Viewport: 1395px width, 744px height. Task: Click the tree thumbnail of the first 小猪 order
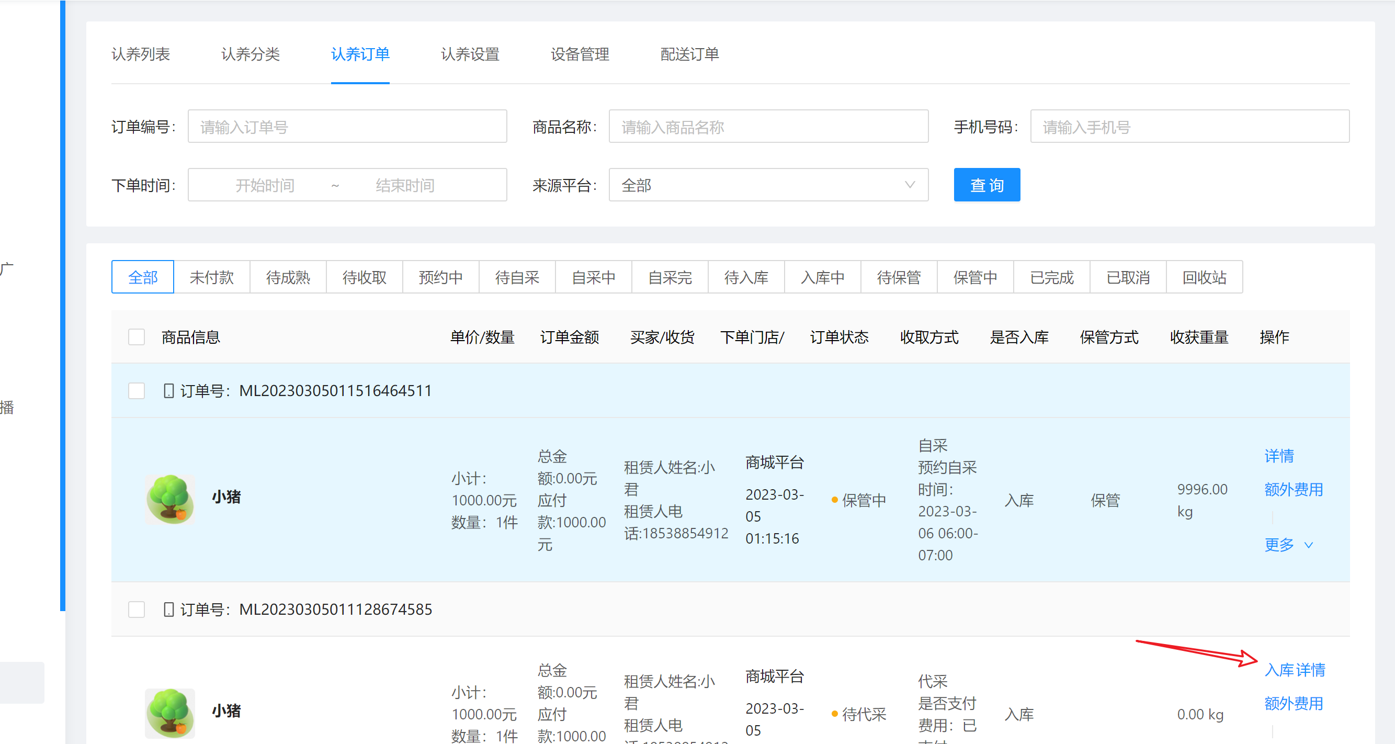[x=170, y=499]
